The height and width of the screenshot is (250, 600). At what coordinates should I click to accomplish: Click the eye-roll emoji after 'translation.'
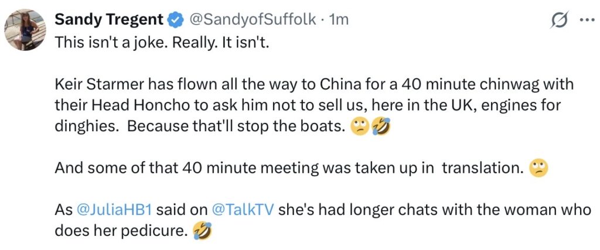pyautogui.click(x=538, y=169)
